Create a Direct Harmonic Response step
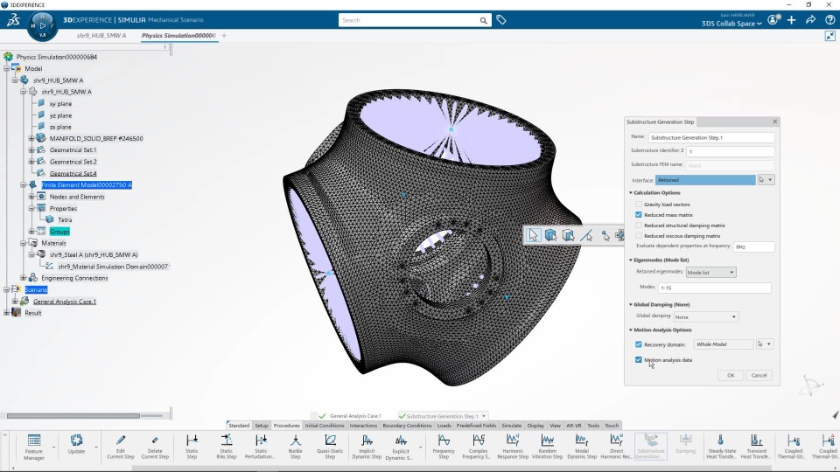Screen dimensions: 840x472 point(616,447)
